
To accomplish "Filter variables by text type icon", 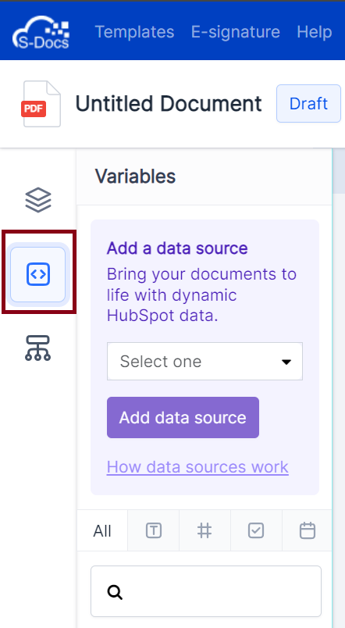I will [x=154, y=530].
